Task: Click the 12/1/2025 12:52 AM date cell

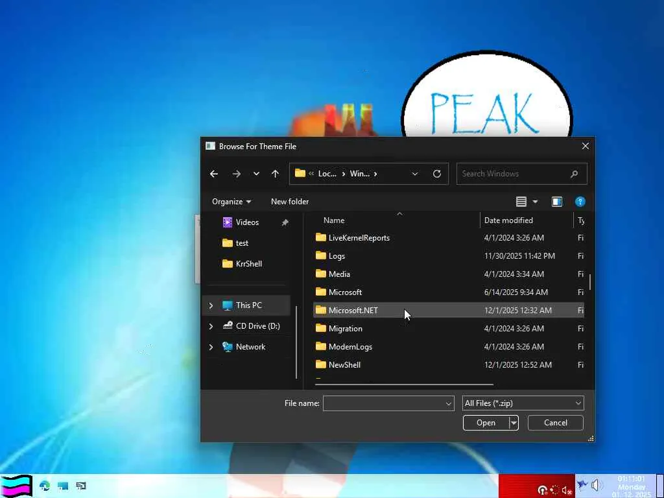Action: (518, 365)
